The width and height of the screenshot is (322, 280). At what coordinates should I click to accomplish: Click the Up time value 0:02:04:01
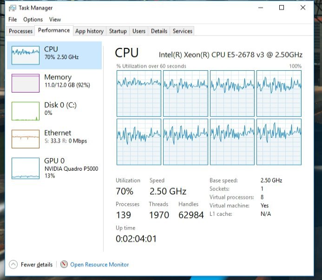pyautogui.click(x=136, y=239)
